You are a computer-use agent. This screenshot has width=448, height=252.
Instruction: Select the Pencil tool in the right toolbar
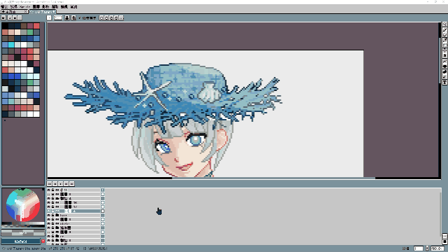tap(445, 29)
